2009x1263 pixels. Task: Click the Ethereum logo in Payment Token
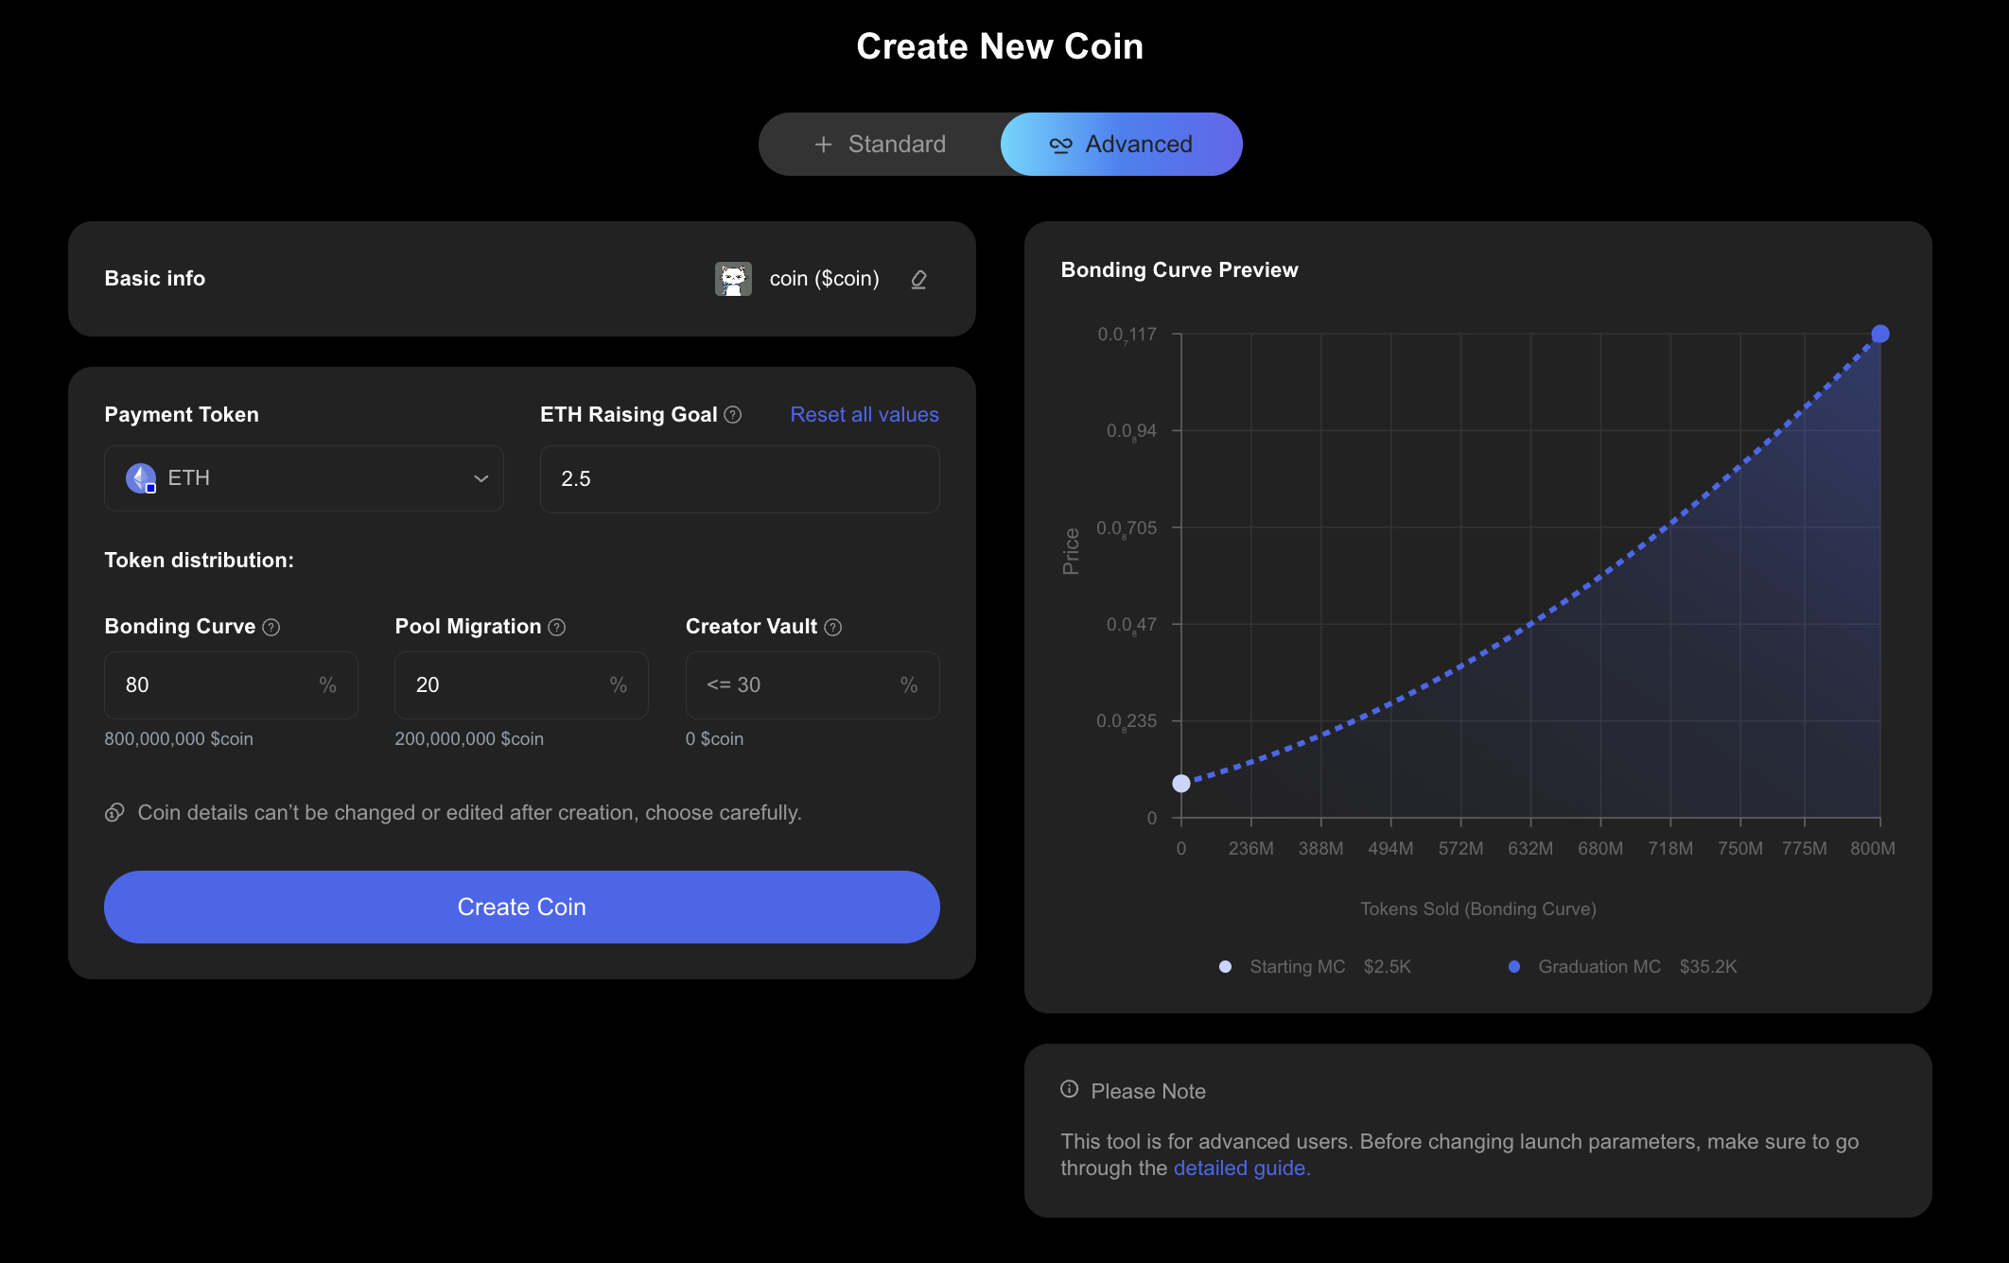141,478
